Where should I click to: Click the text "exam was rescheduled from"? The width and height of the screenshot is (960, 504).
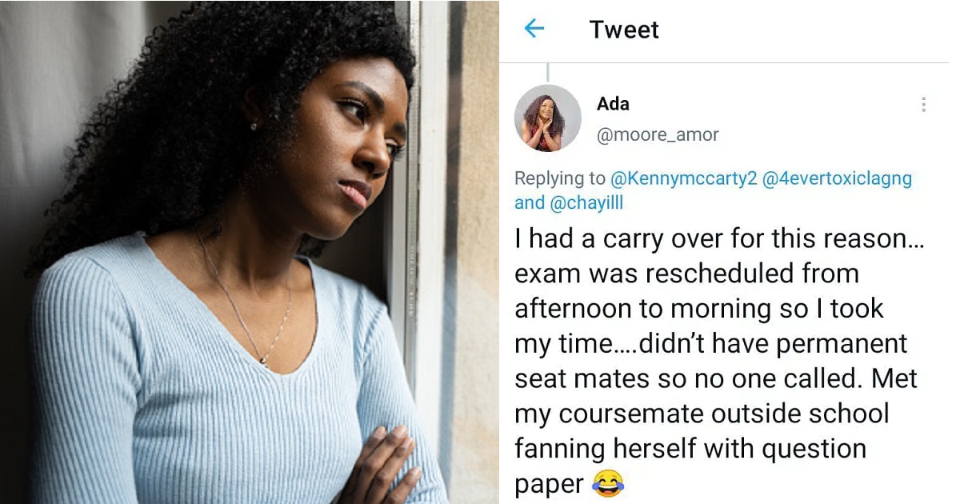point(686,274)
